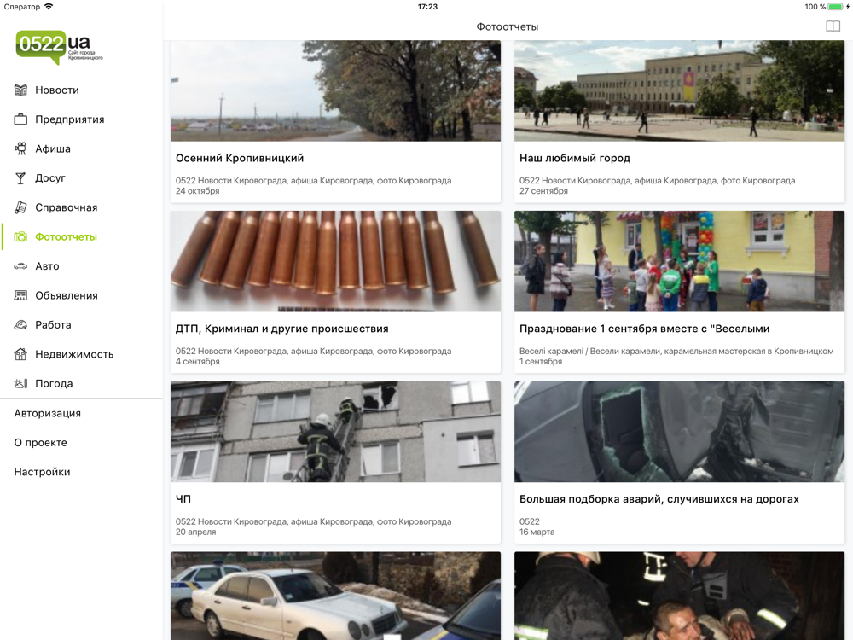Viewport: 853px width, 640px height.
Task: Open the О проекте page
Action: [41, 443]
